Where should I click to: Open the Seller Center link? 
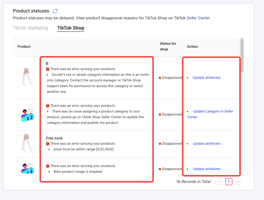tap(198, 18)
